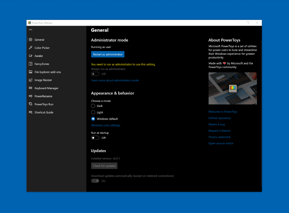Image resolution: width=289 pixels, height=213 pixels.
Task: Click the Color Picker eyedropper icon
Action: [30, 48]
